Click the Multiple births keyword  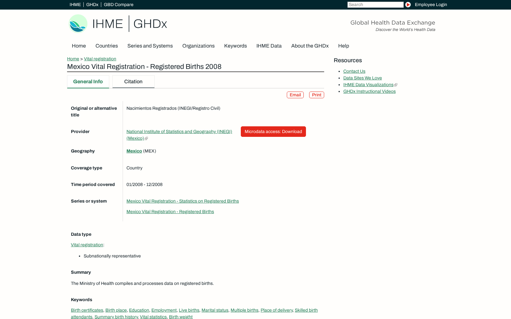pos(244,310)
